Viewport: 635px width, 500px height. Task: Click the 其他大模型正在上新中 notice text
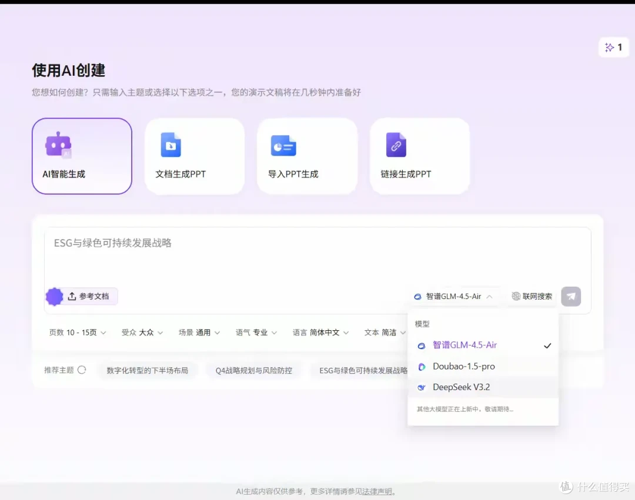pos(465,410)
